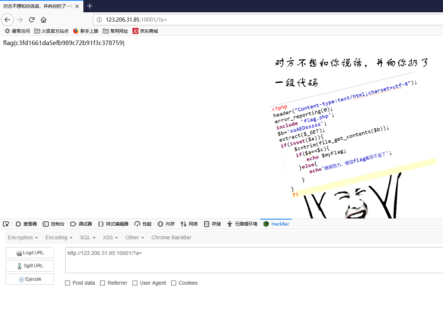Image resolution: width=443 pixels, height=310 pixels.
Task: Click the browser forward arrow
Action: tap(19, 20)
